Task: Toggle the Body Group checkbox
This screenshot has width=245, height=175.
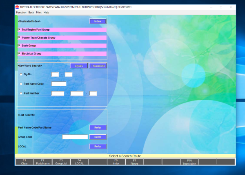Action: (19, 46)
